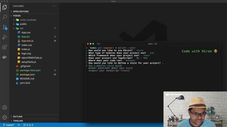The width and height of the screenshot is (227, 127).
Task: Open Explorer more actions ellipsis
Action: pyautogui.click(x=54, y=6)
